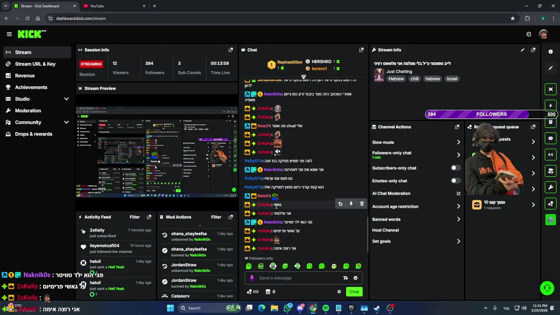This screenshot has height=315, width=560.
Task: Open Slow mode options chevron
Action: pos(458,142)
